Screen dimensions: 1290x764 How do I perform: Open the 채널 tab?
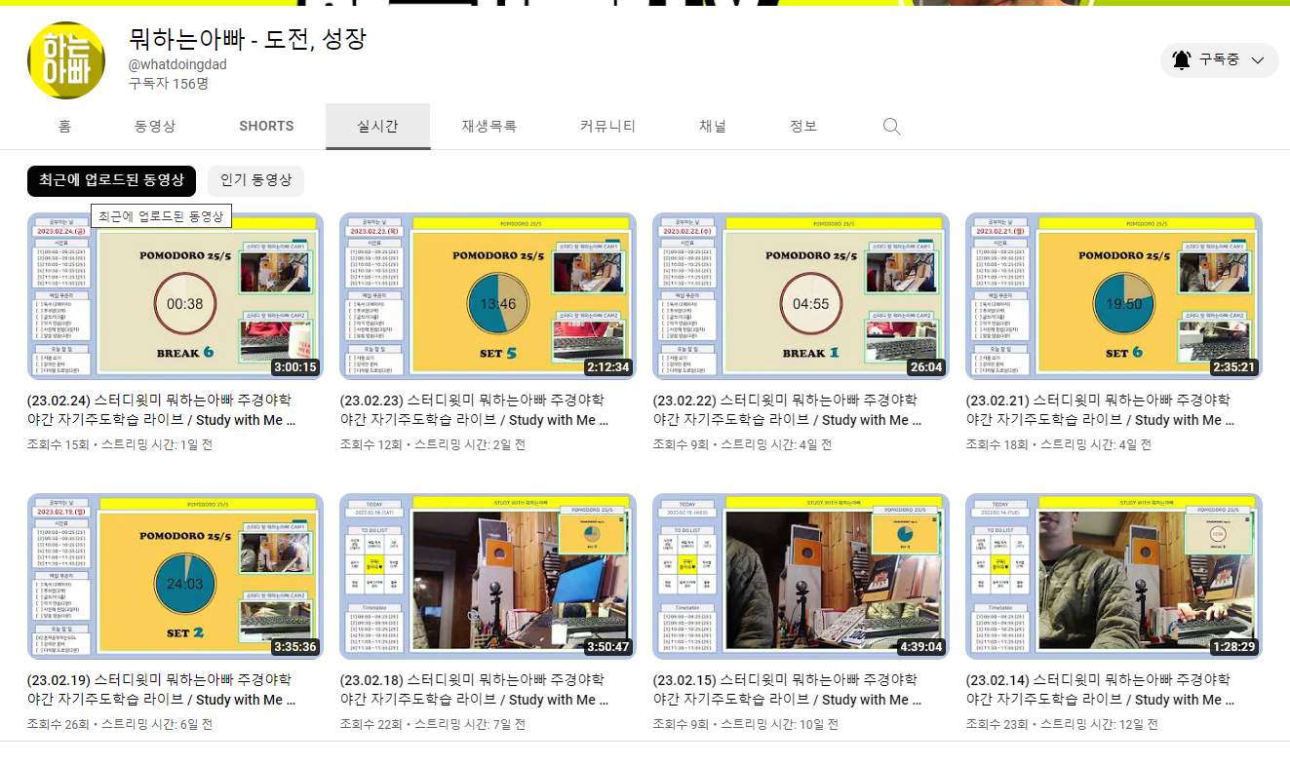tap(713, 127)
